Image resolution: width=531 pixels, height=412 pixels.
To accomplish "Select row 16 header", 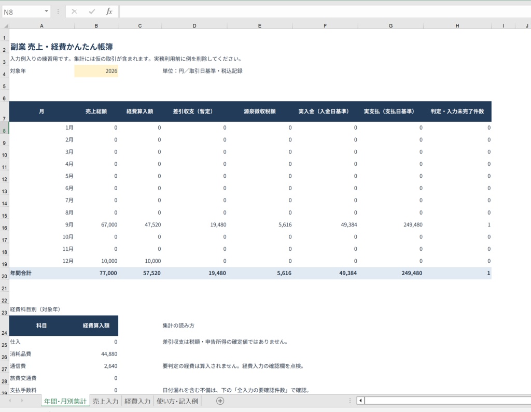I will point(4,225).
